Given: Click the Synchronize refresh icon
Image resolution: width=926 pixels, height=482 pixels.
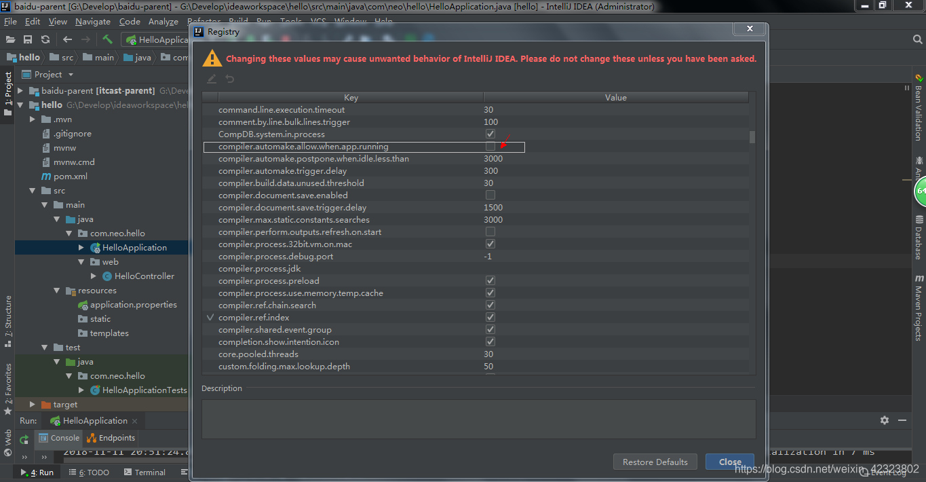Looking at the screenshot, I should (45, 39).
